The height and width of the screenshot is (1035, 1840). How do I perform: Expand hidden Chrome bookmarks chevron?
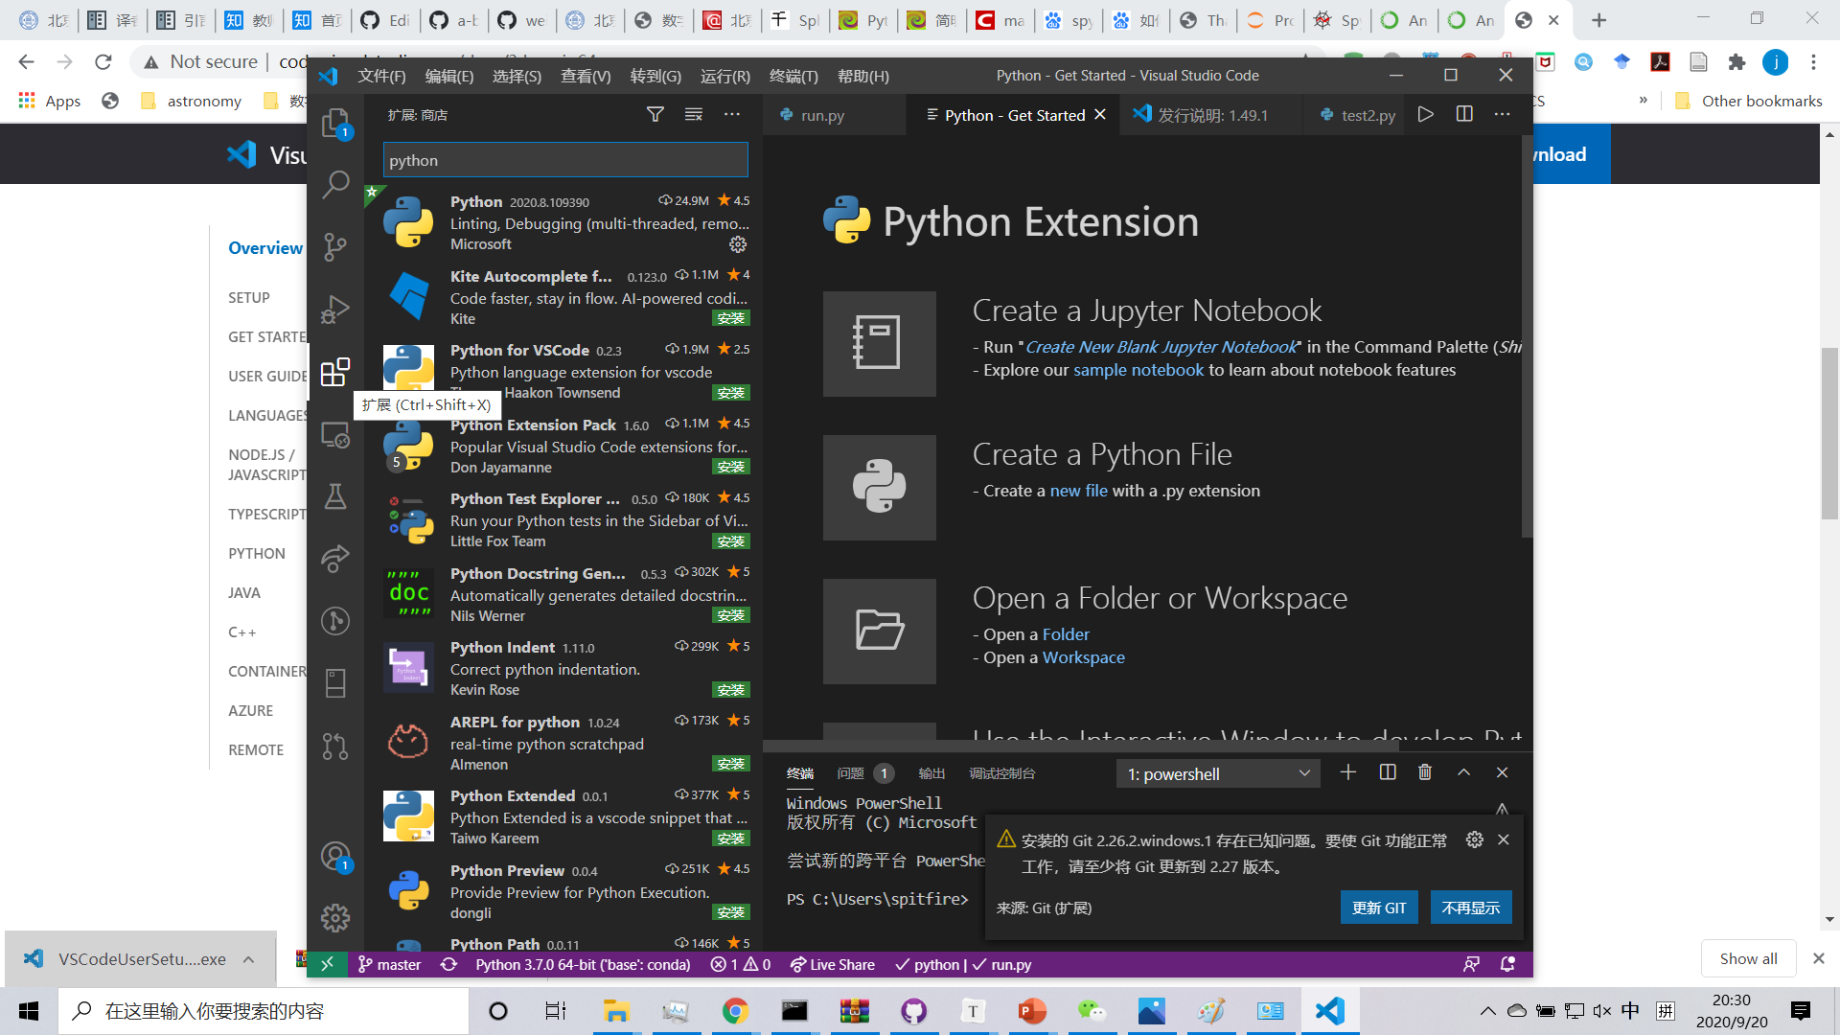1644,101
